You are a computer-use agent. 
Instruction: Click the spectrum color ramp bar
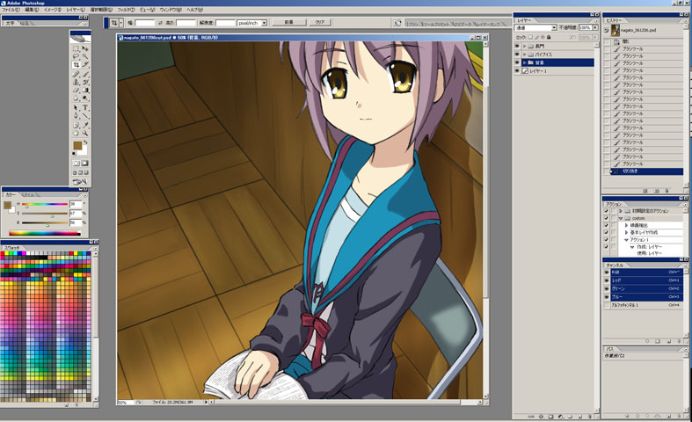[45, 233]
